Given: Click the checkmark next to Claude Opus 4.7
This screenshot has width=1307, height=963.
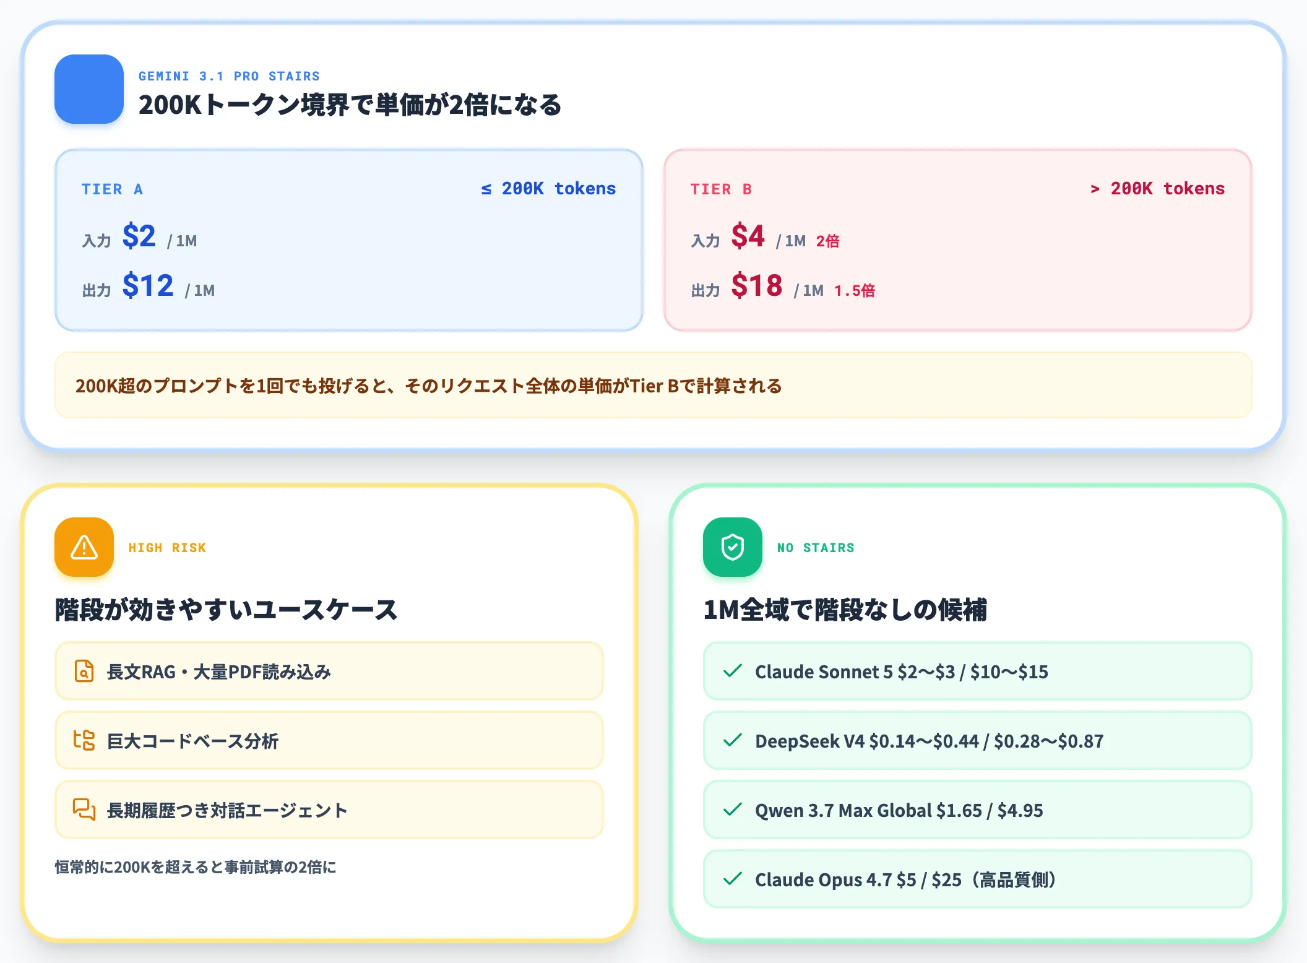Looking at the screenshot, I should [x=733, y=879].
